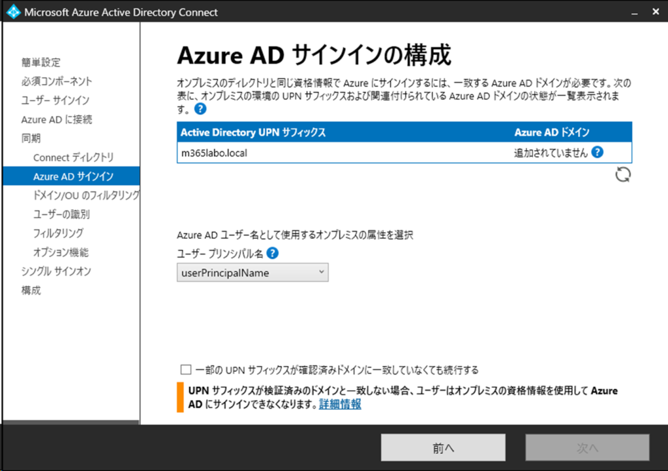Click the Azure AD Connect logo in title bar
Image resolution: width=668 pixels, height=471 pixels.
click(x=13, y=12)
